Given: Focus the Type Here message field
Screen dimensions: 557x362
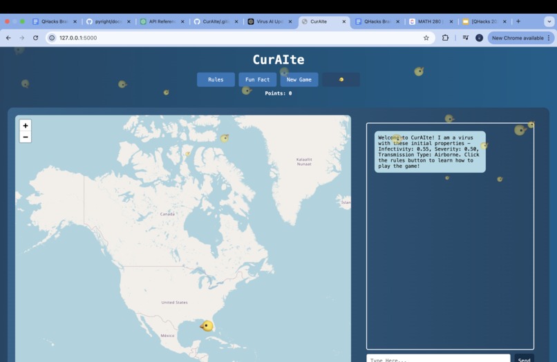Looking at the screenshot, I should click(x=438, y=359).
